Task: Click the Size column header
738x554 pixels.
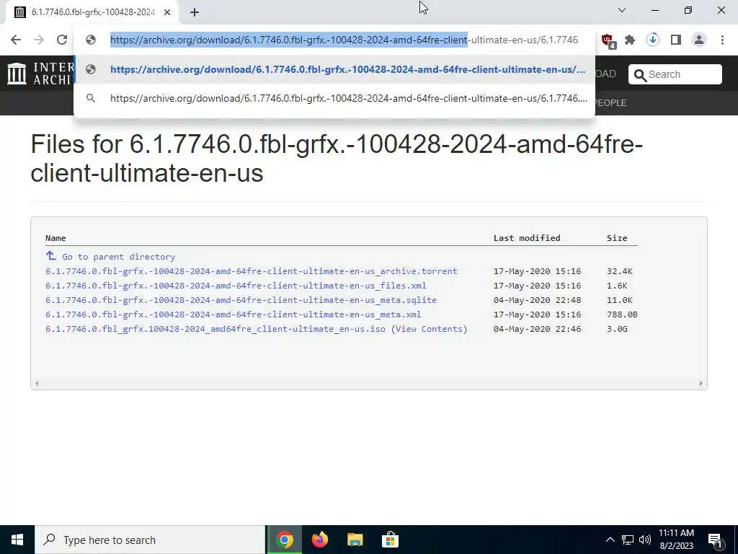Action: pyautogui.click(x=617, y=238)
